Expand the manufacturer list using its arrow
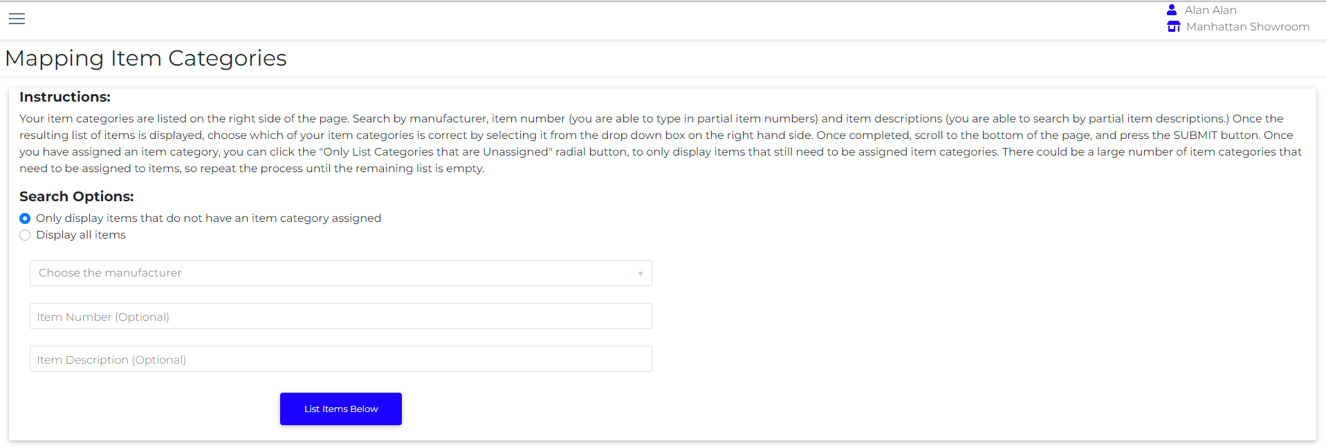The height and width of the screenshot is (448, 1326). pos(641,274)
